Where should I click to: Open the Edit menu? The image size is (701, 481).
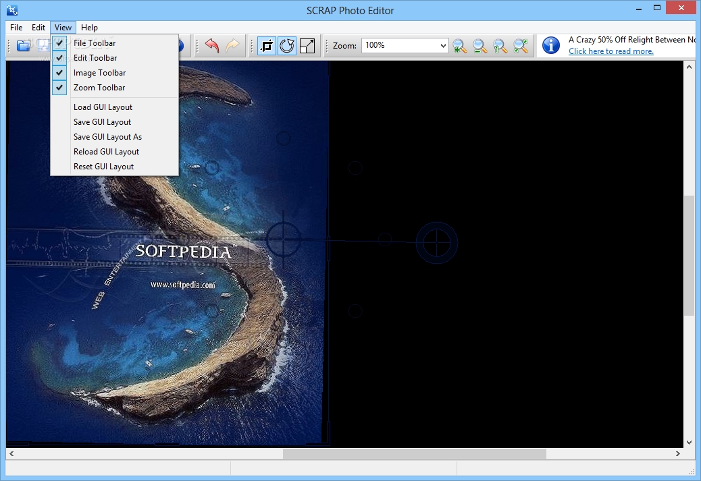tap(38, 27)
